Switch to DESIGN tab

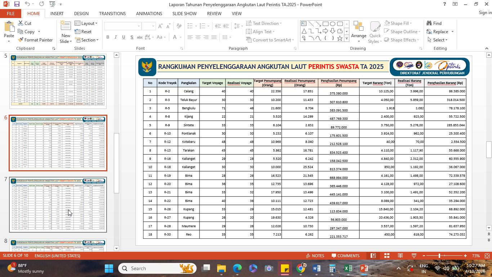click(x=81, y=13)
